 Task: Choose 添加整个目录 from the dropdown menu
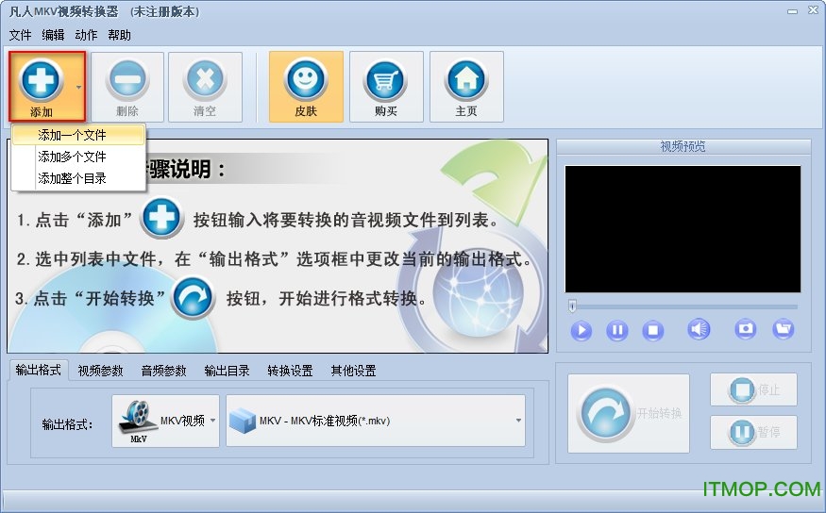click(x=78, y=178)
